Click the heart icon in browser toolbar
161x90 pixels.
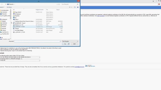159,4
